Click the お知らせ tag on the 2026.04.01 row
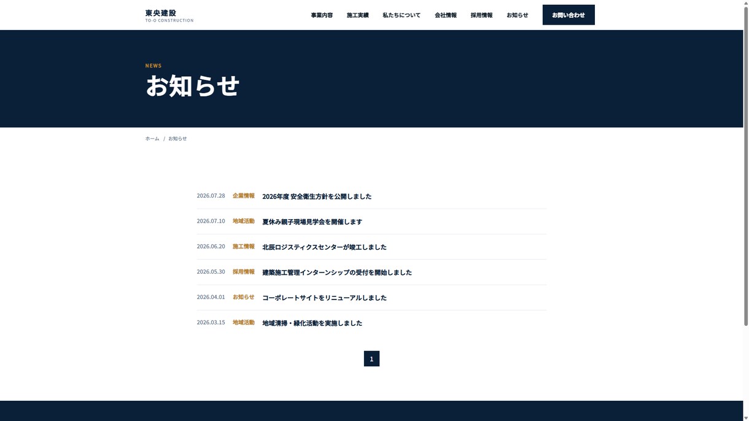 pos(243,297)
